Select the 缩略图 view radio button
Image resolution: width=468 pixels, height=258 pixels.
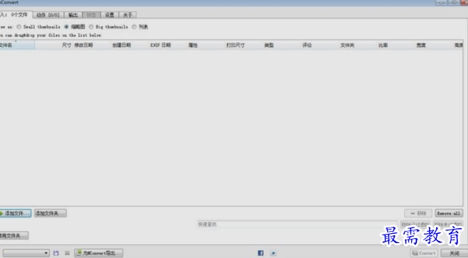(x=66, y=27)
